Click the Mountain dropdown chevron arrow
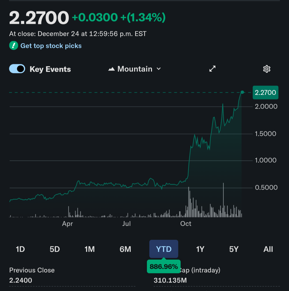 pos(159,69)
